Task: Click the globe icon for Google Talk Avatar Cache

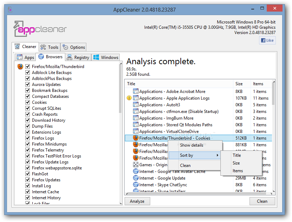Action: point(136,171)
